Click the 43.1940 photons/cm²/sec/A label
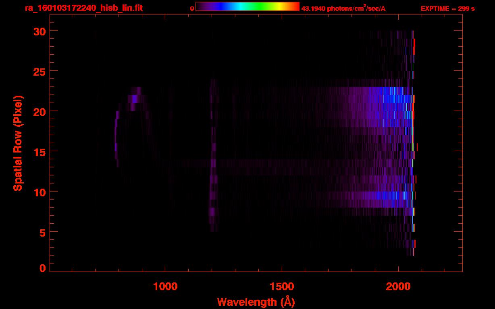Image resolution: width=495 pixels, height=309 pixels. coord(343,8)
